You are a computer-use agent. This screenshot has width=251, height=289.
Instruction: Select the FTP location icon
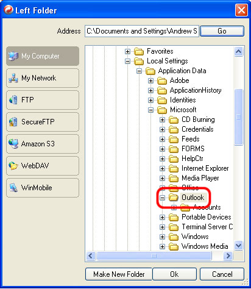[13, 100]
